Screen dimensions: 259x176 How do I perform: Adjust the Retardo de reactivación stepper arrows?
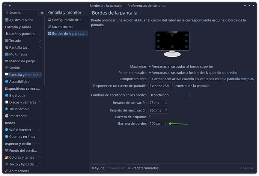(x=166, y=110)
